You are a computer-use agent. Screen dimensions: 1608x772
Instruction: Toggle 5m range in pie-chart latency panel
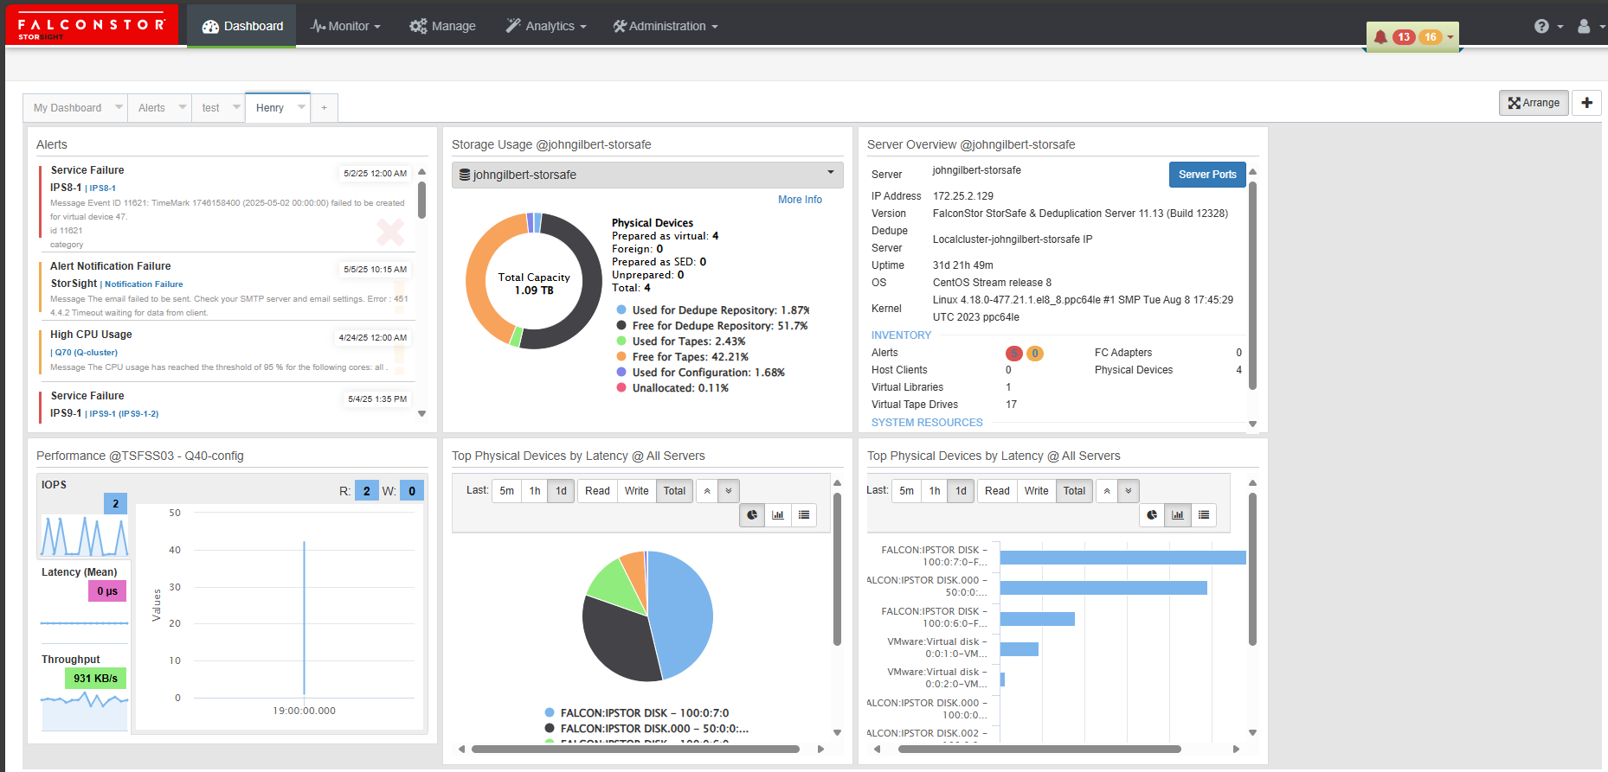[507, 491]
